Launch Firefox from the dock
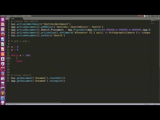Image resolution: width=160 pixels, height=120 pixels. (x=2, y=34)
